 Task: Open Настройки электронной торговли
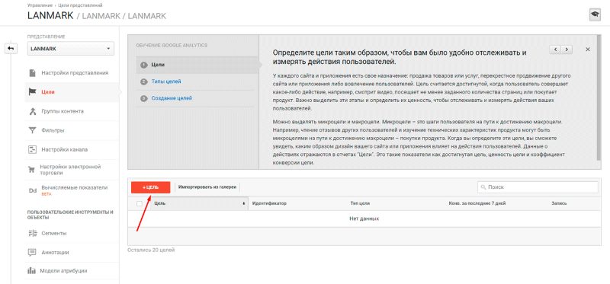[x=70, y=170]
